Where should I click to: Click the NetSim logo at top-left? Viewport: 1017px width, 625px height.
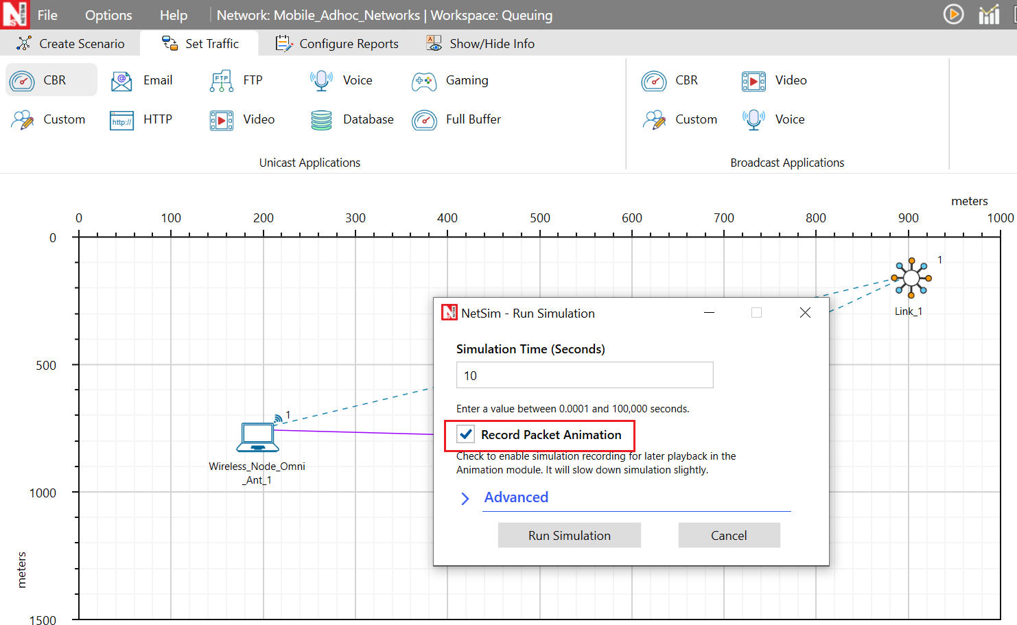[14, 14]
